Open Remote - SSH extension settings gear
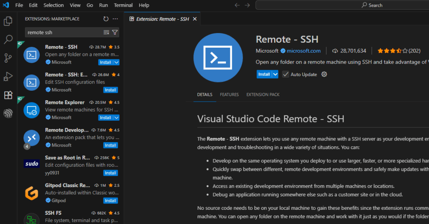This screenshot has height=224, width=429. (x=324, y=74)
